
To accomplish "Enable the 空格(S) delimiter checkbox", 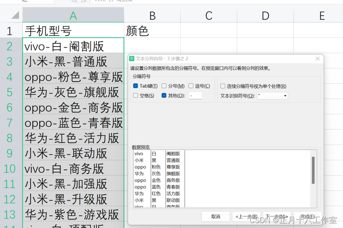I will pos(136,96).
